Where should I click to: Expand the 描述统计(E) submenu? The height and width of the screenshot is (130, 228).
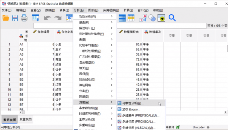(x=95, y=28)
